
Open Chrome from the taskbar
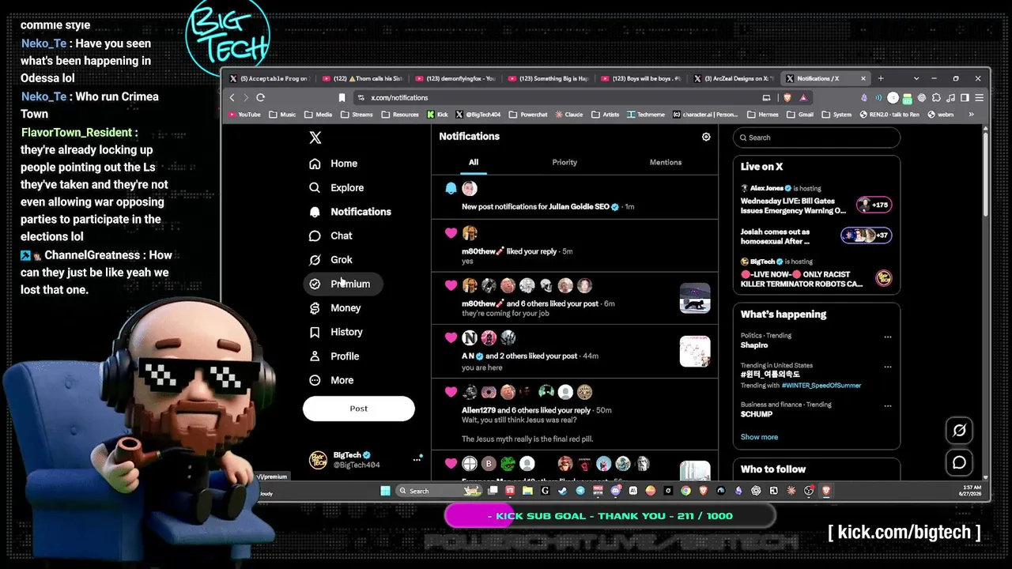(685, 491)
